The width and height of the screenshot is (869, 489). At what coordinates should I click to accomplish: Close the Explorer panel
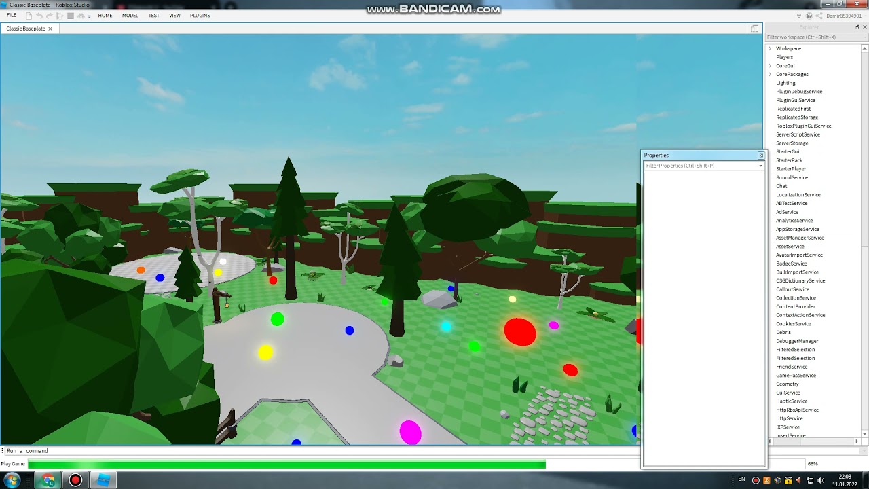865,27
